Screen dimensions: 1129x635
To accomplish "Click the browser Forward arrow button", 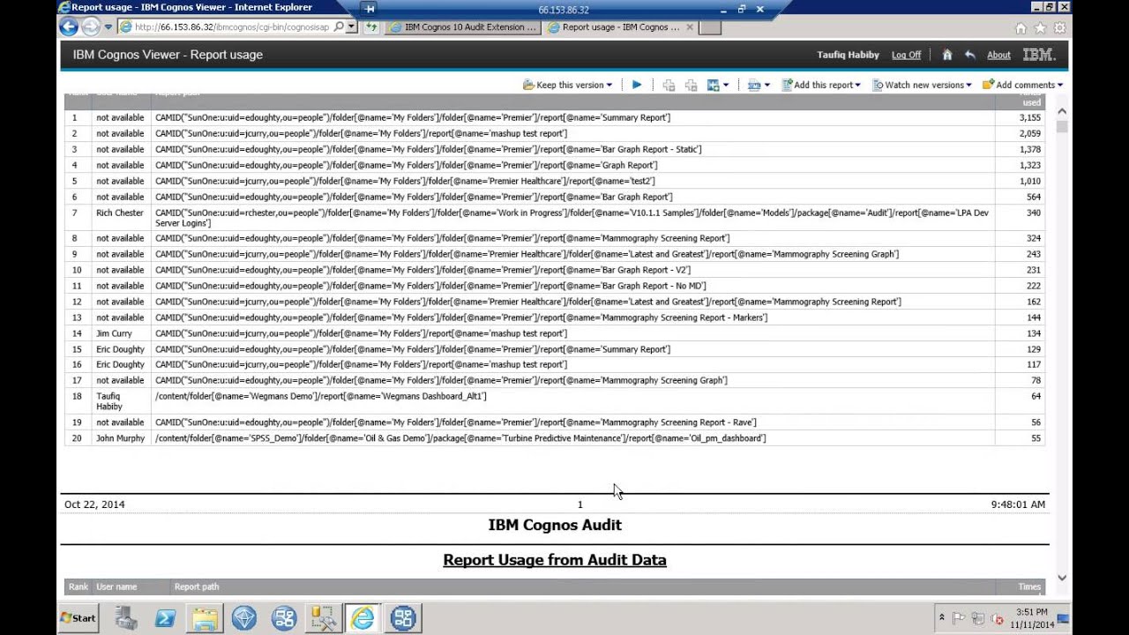I will tap(90, 26).
